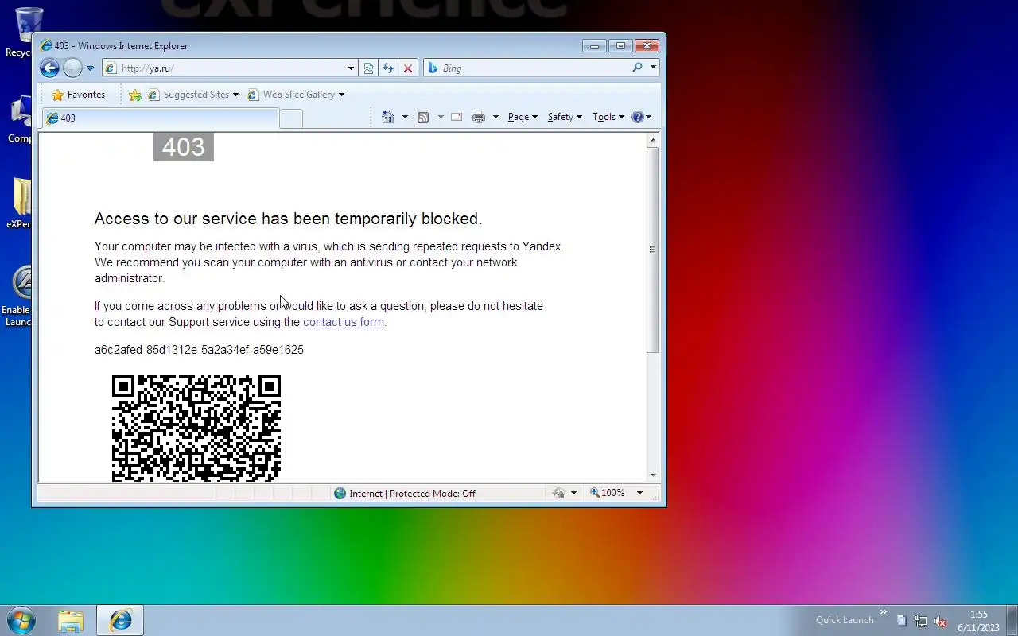Open the Tools menu
Image resolution: width=1018 pixels, height=636 pixels.
coord(608,117)
